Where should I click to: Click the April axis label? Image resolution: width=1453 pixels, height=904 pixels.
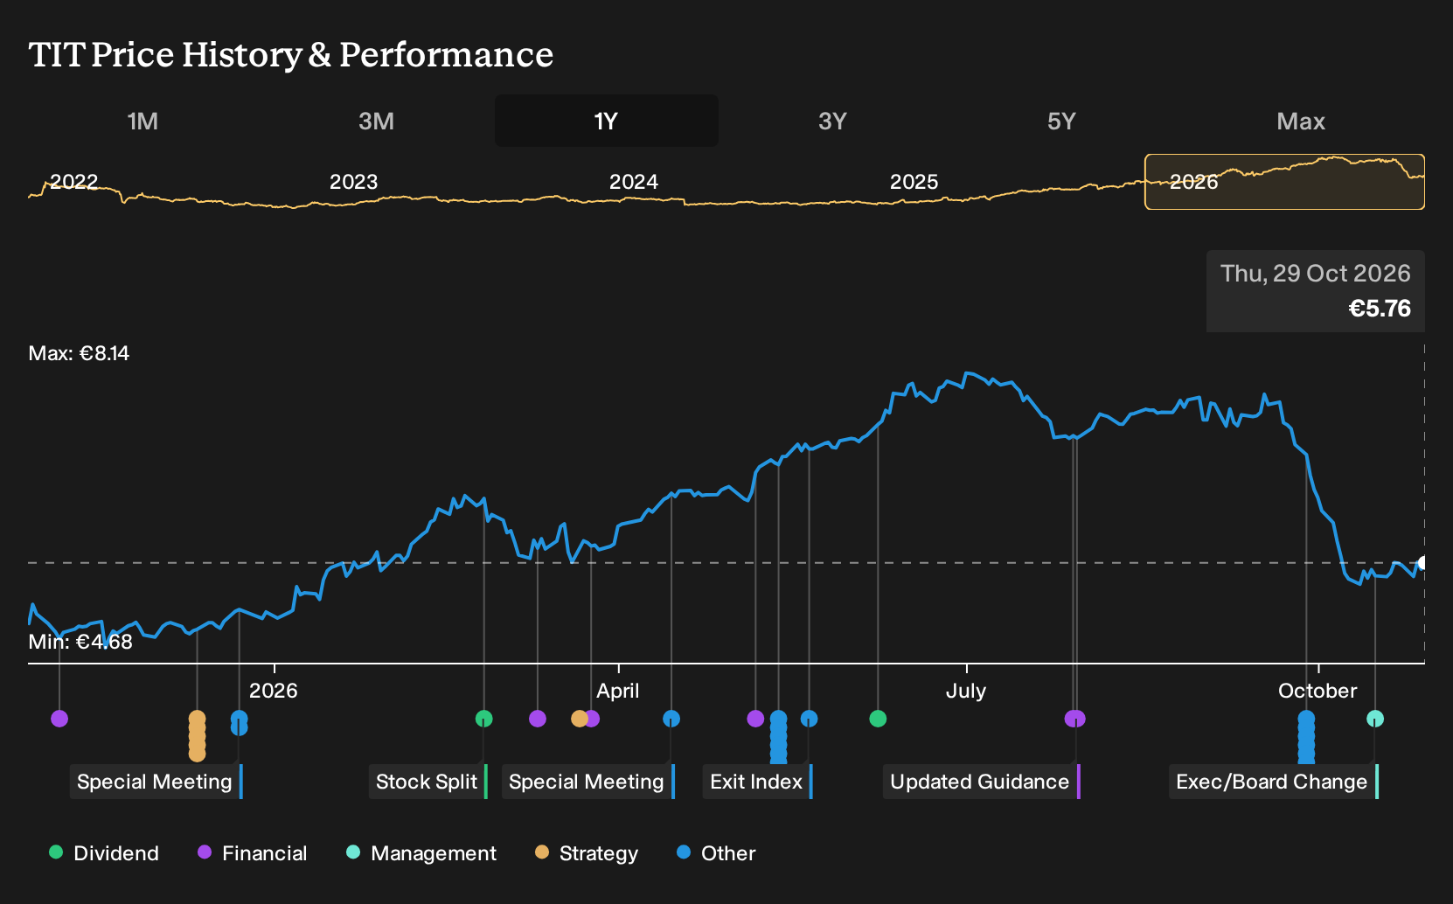point(618,691)
